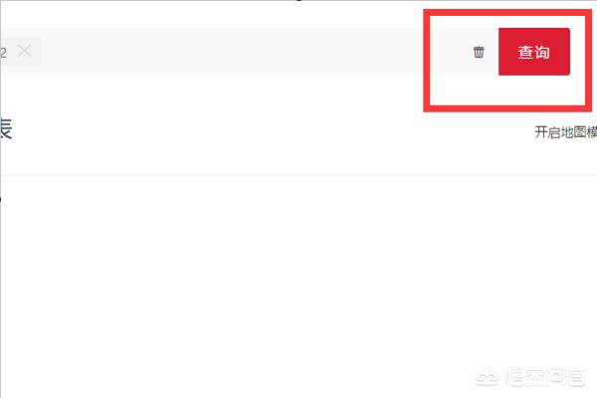Click the red 查询 button

coord(533,52)
